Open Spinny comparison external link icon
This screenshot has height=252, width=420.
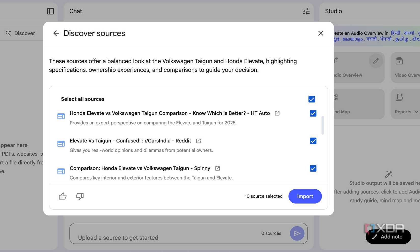[218, 169]
